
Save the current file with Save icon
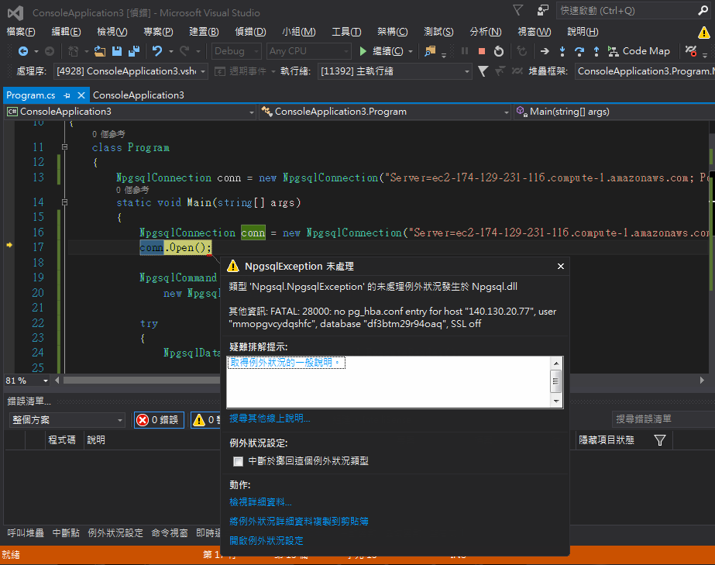(117, 51)
